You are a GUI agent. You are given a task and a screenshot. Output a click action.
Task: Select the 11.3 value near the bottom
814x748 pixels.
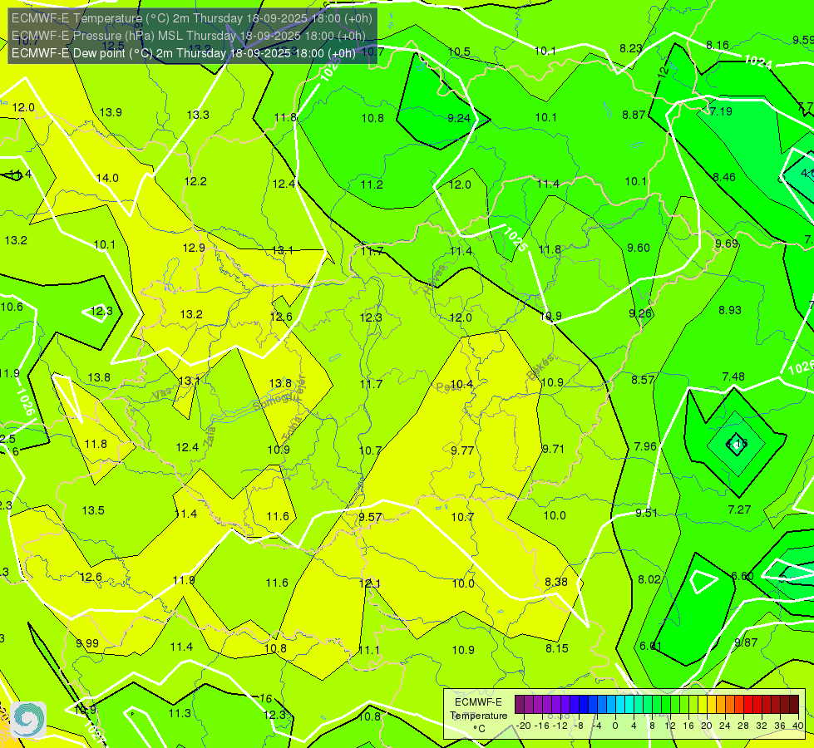(180, 713)
